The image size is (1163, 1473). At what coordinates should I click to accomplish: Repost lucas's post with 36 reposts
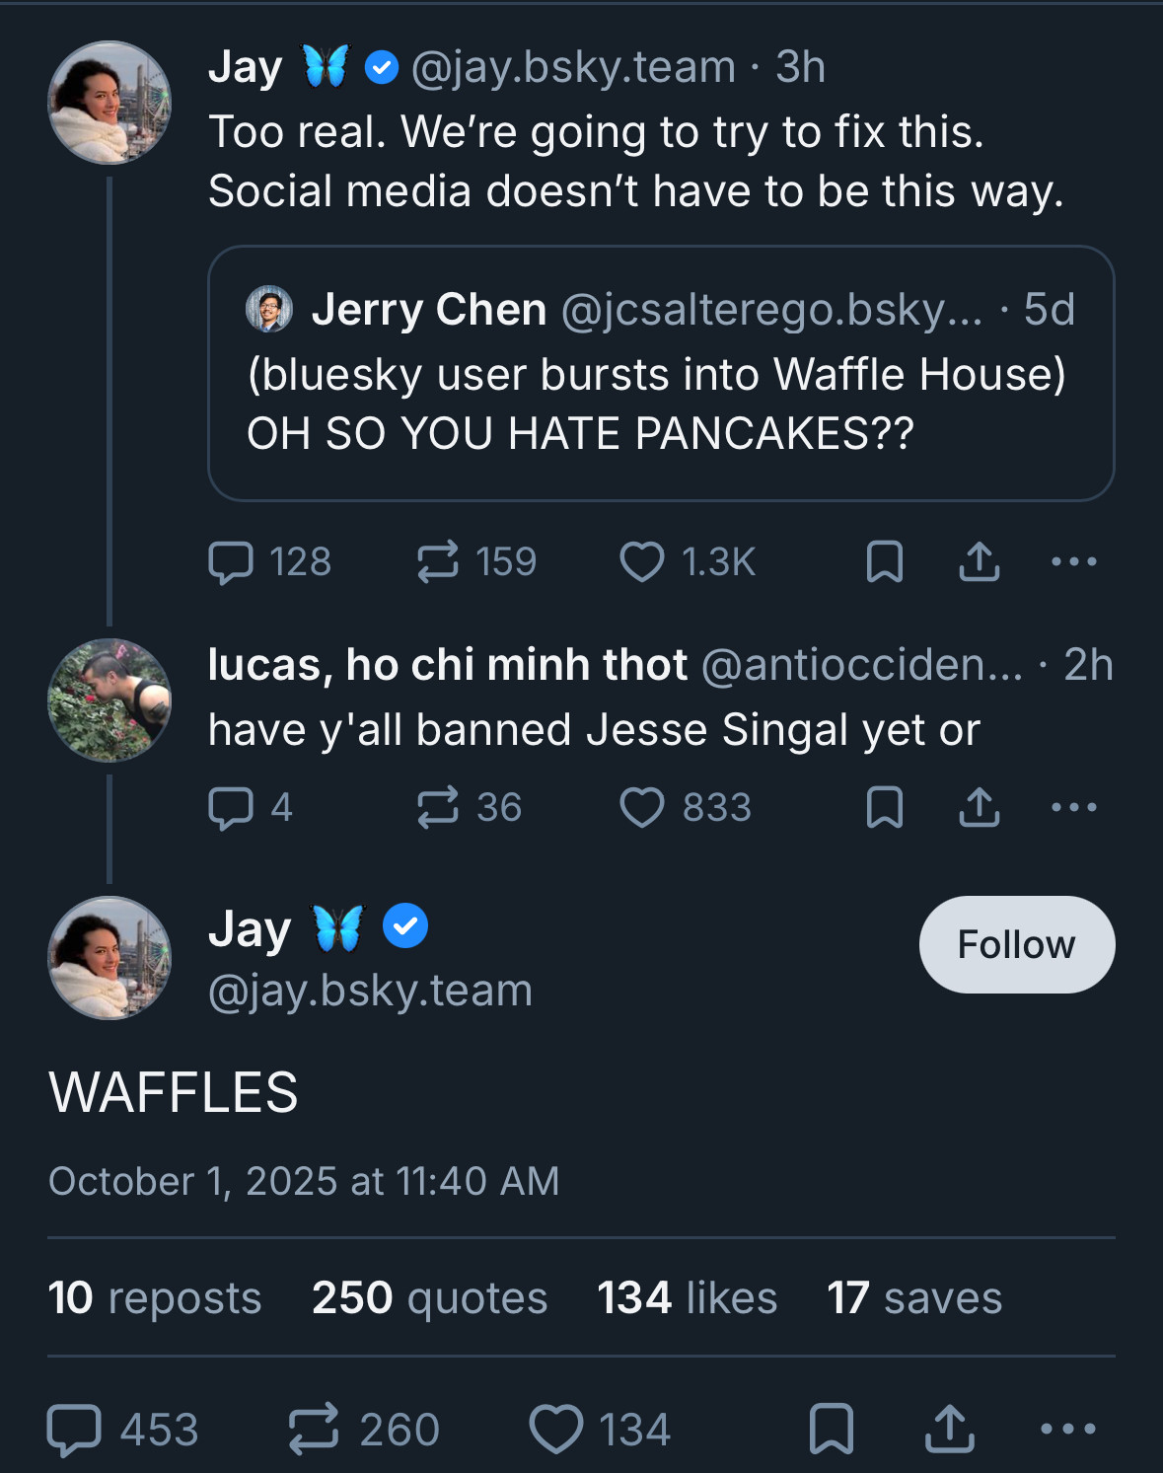click(x=438, y=808)
